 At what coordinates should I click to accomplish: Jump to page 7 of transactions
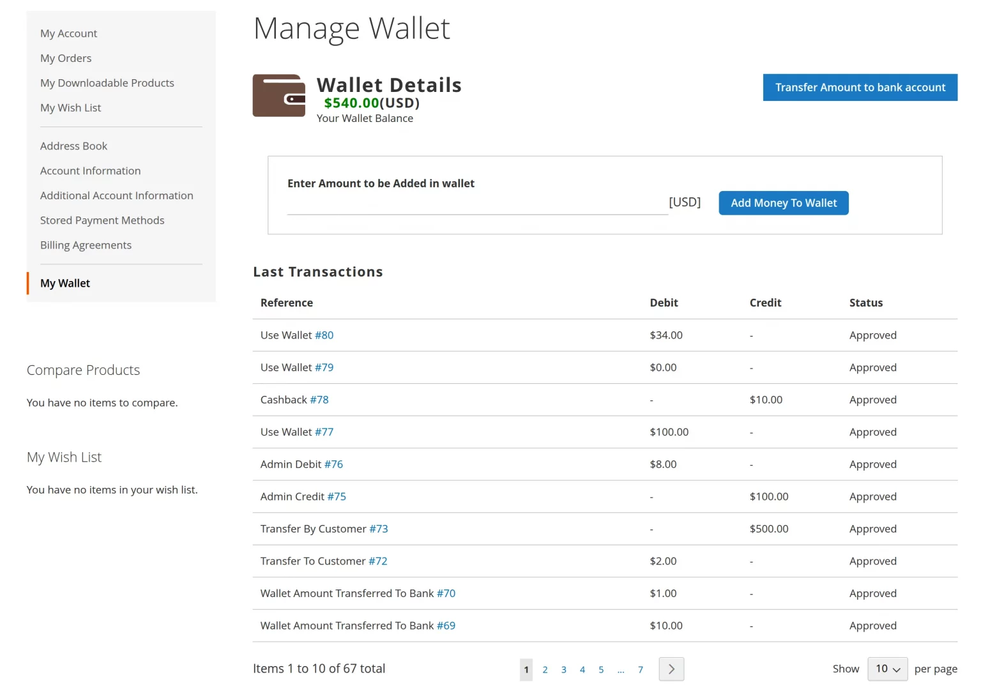[641, 669]
